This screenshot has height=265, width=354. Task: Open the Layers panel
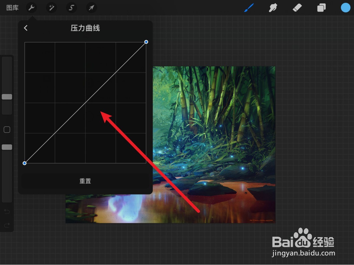(x=321, y=8)
